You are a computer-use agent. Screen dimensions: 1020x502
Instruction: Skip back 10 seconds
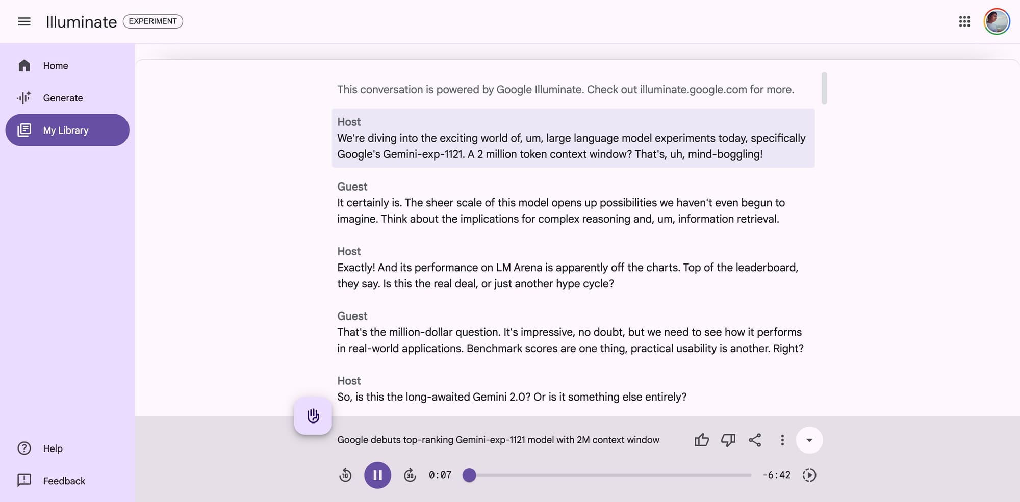click(345, 474)
